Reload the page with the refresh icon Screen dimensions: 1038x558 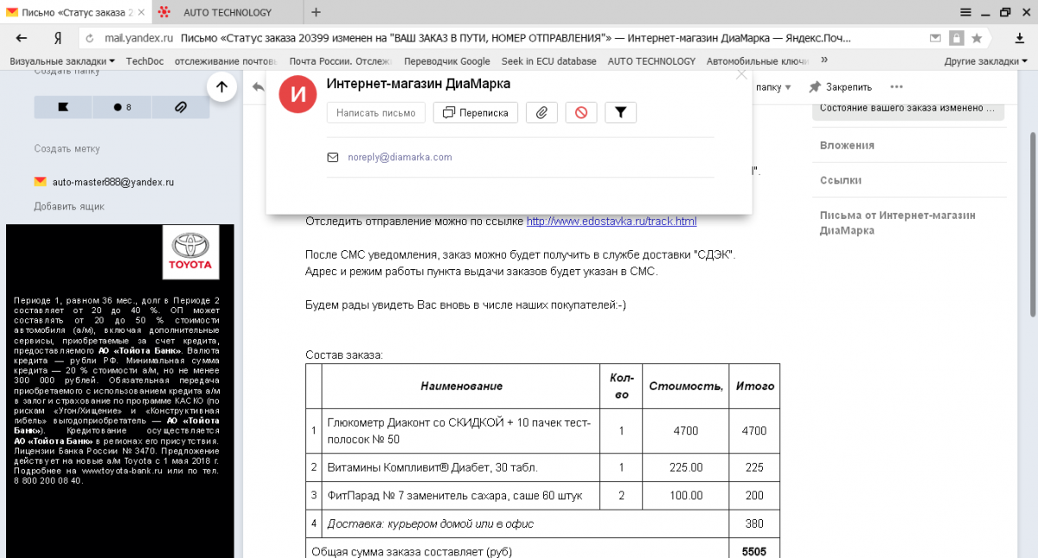tap(90, 38)
